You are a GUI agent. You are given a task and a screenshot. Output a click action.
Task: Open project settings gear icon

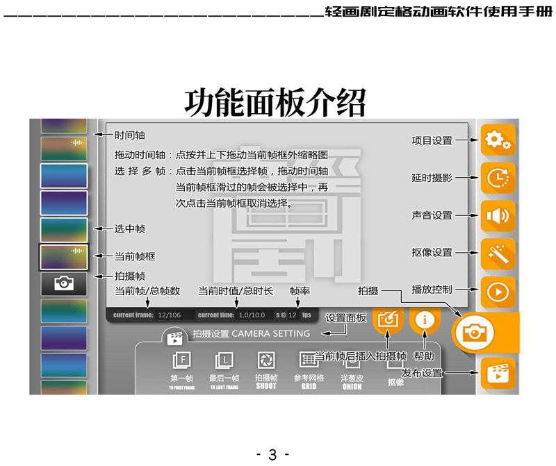point(498,141)
